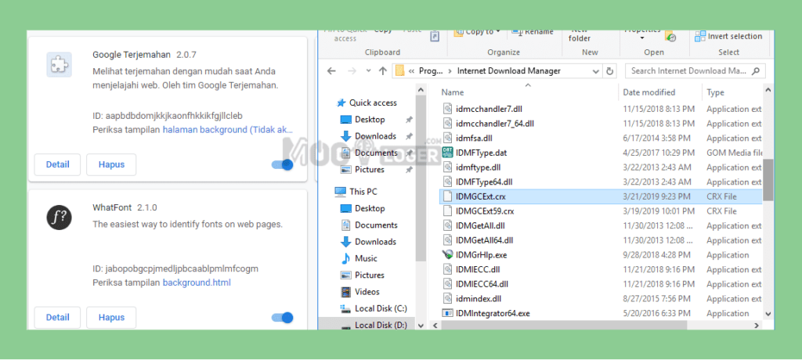Click navigation pane scroll down arrow
This screenshot has height=360, width=802.
[x=421, y=326]
